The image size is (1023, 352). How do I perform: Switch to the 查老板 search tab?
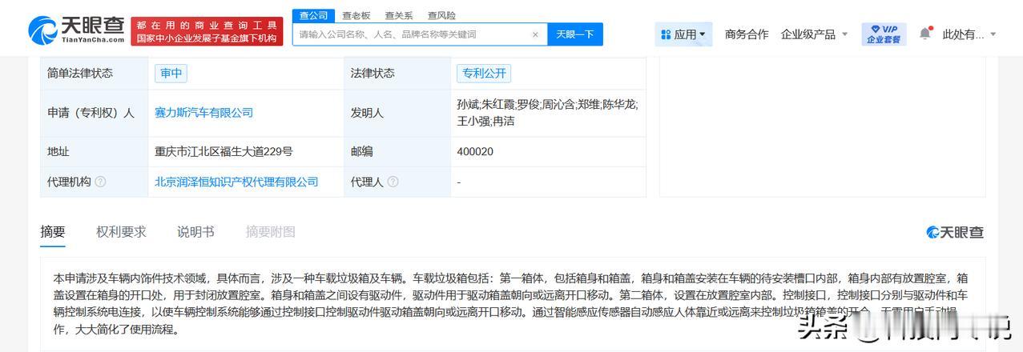point(356,15)
